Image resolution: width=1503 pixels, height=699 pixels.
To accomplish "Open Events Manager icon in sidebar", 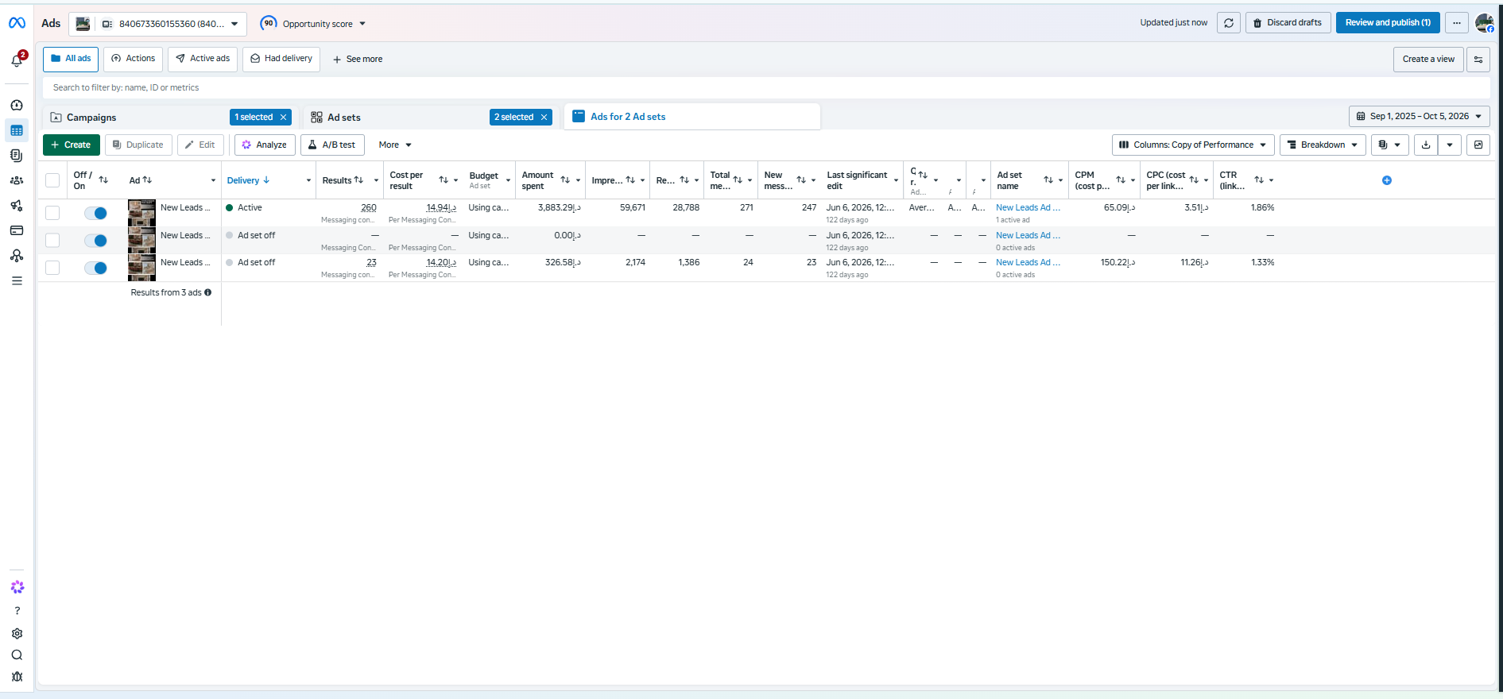I will point(17,256).
